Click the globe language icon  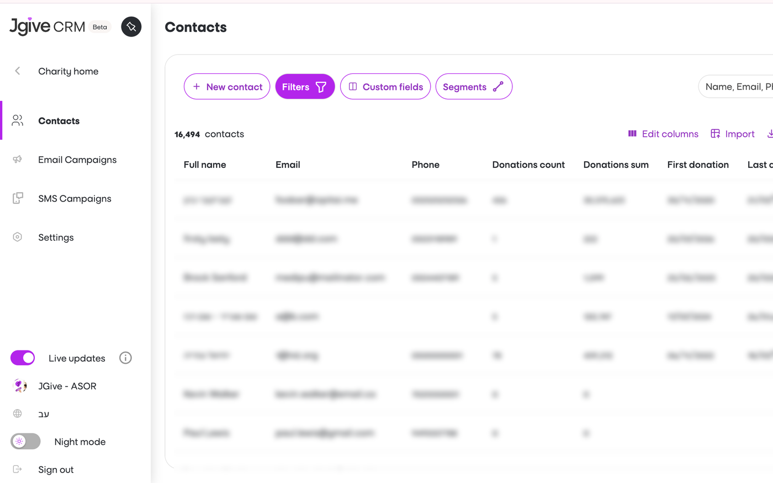tap(17, 413)
